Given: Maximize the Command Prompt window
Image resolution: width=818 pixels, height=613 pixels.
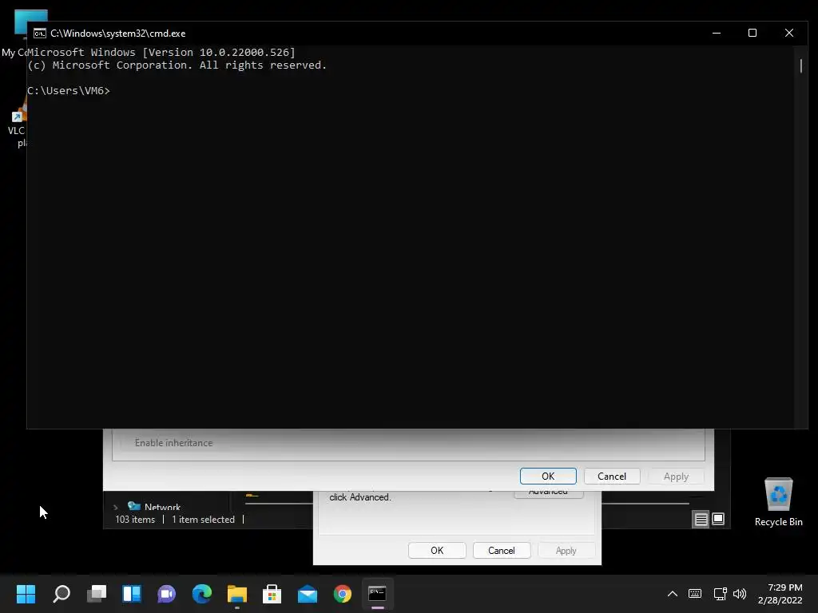Looking at the screenshot, I should [x=752, y=33].
